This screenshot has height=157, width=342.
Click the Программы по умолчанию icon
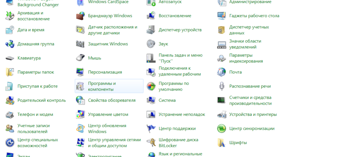[x=151, y=86]
